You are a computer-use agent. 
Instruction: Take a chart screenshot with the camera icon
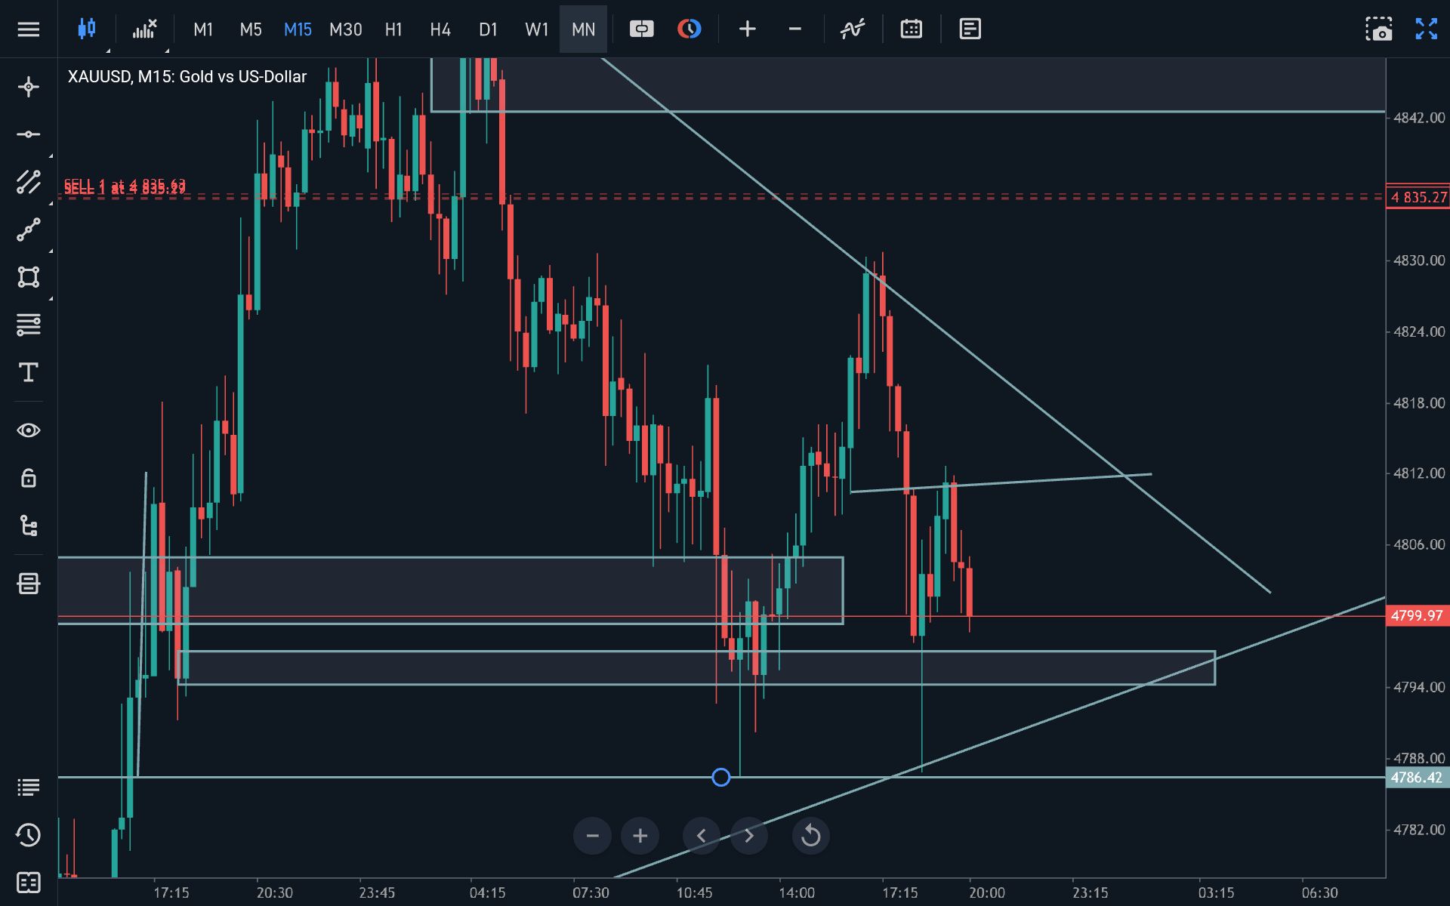[1378, 29]
